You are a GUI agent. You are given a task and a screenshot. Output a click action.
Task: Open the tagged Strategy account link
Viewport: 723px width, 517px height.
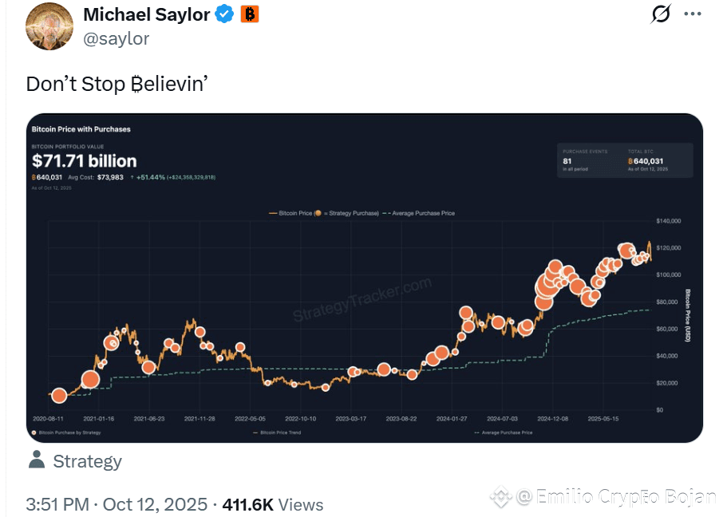pyautogui.click(x=87, y=461)
